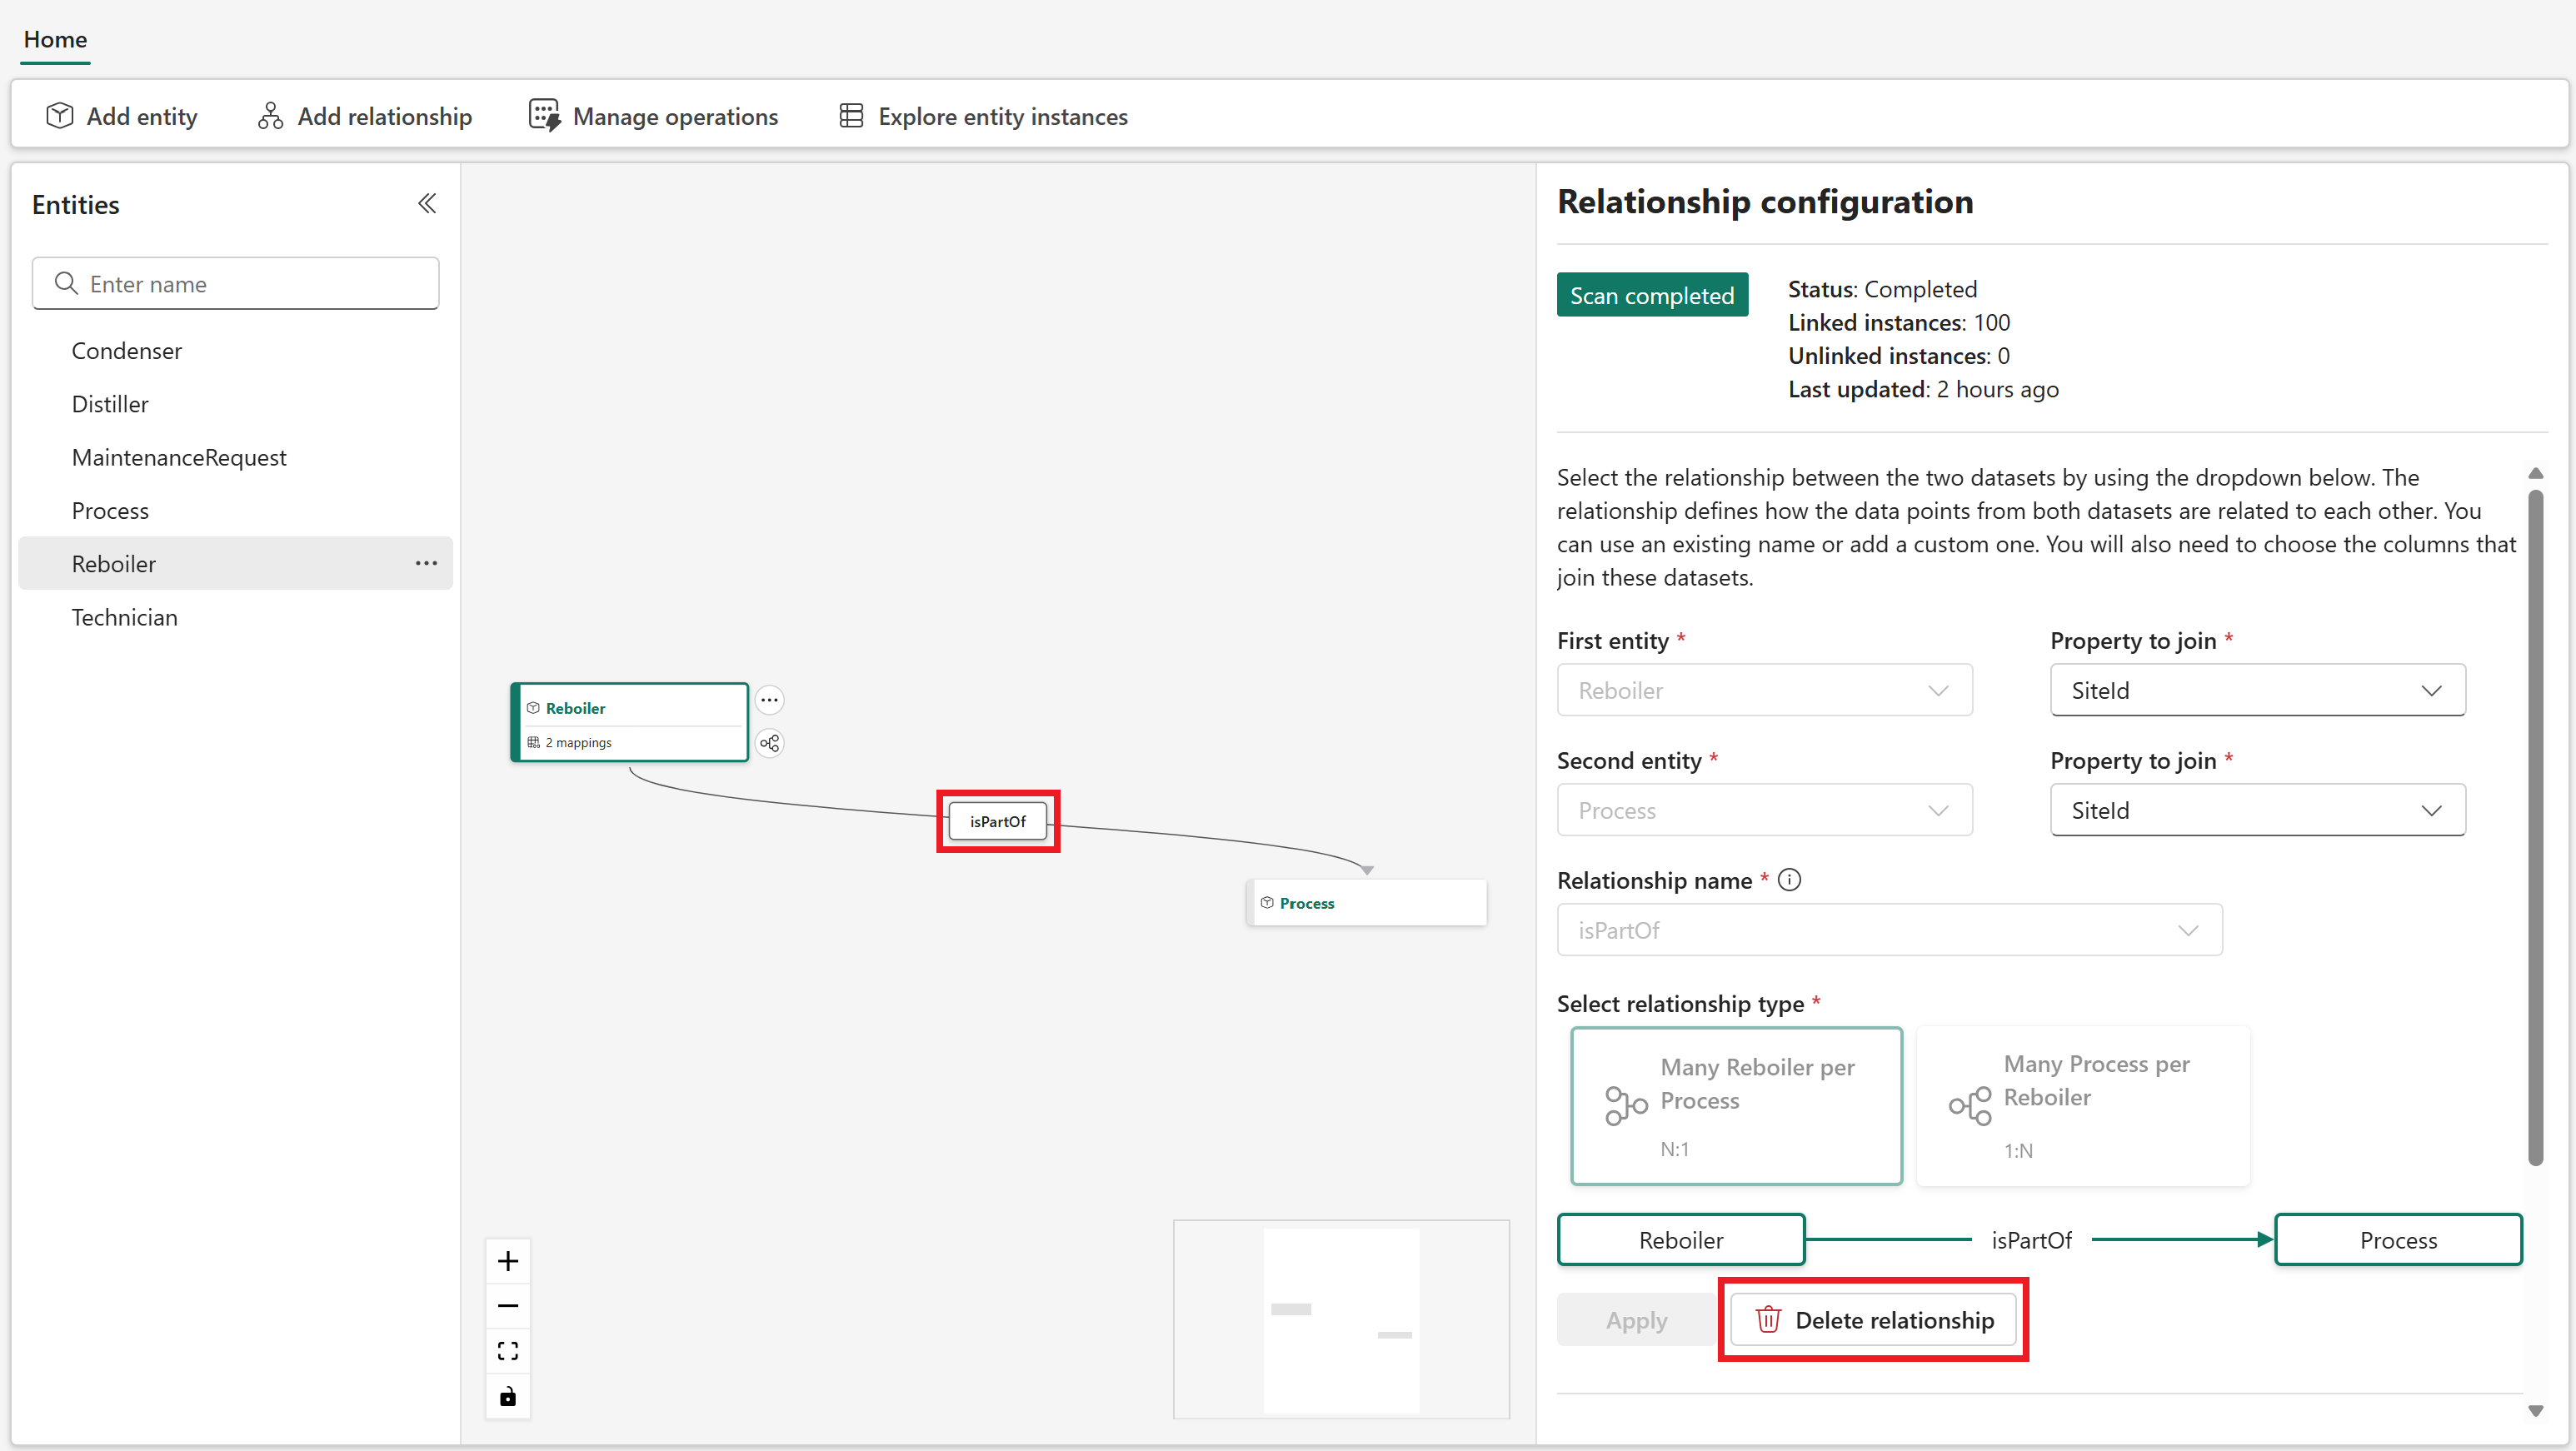
Task: Click the Explore entity instances table icon
Action: tap(851, 116)
